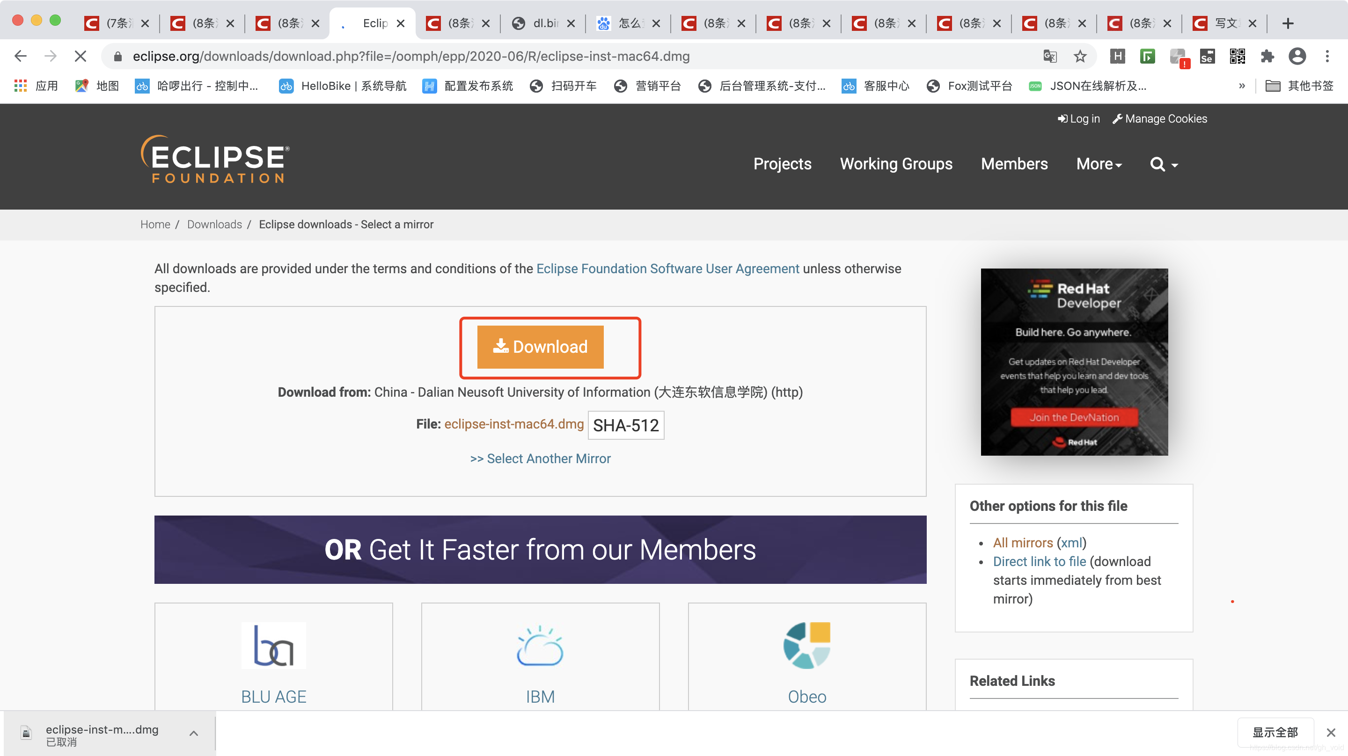Expand the All mirrors XML option

[x=1070, y=542]
